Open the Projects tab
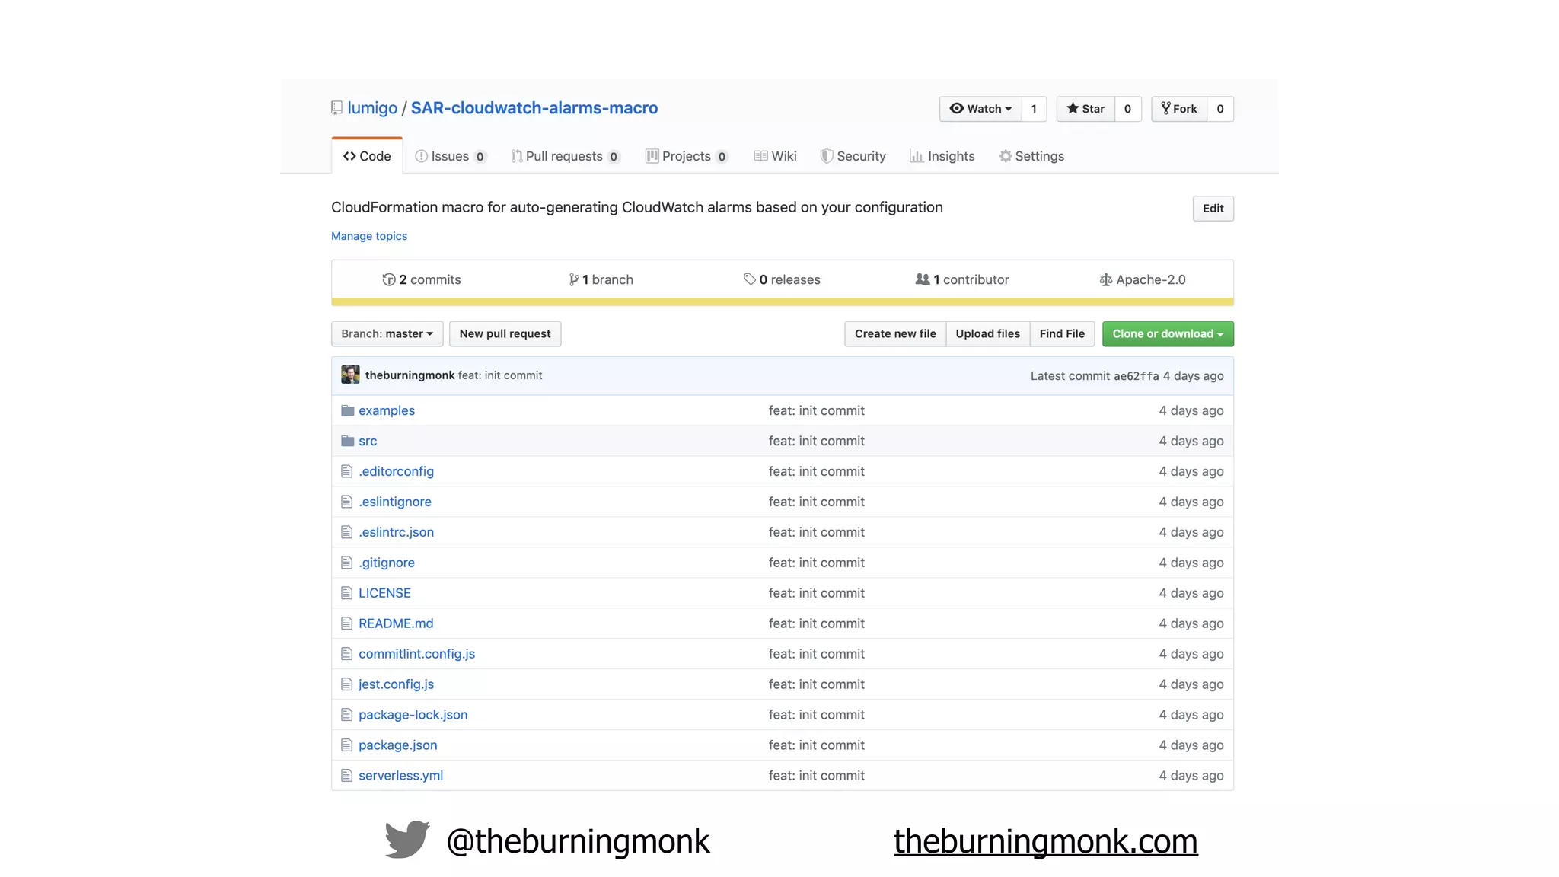The width and height of the screenshot is (1559, 877). 687,156
